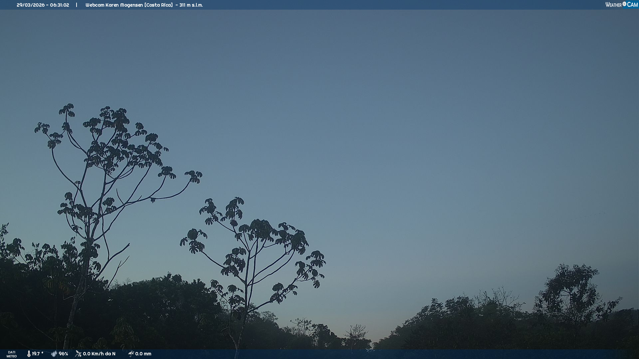Click the Weather word in top-right logo
The image size is (639, 359).
[613, 5]
